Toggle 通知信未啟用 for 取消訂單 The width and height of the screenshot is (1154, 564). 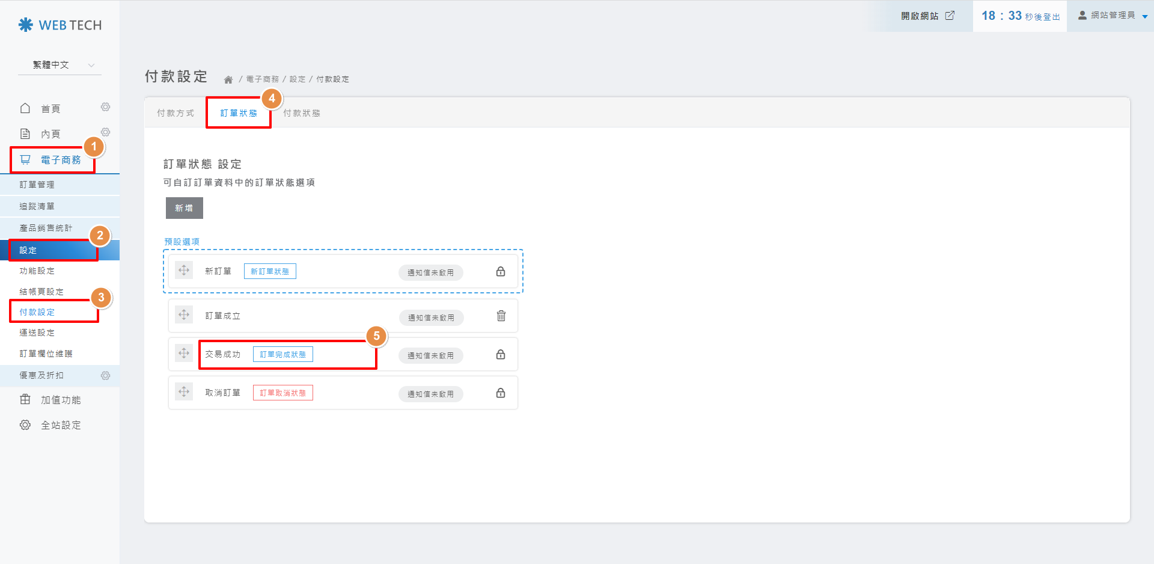click(431, 394)
